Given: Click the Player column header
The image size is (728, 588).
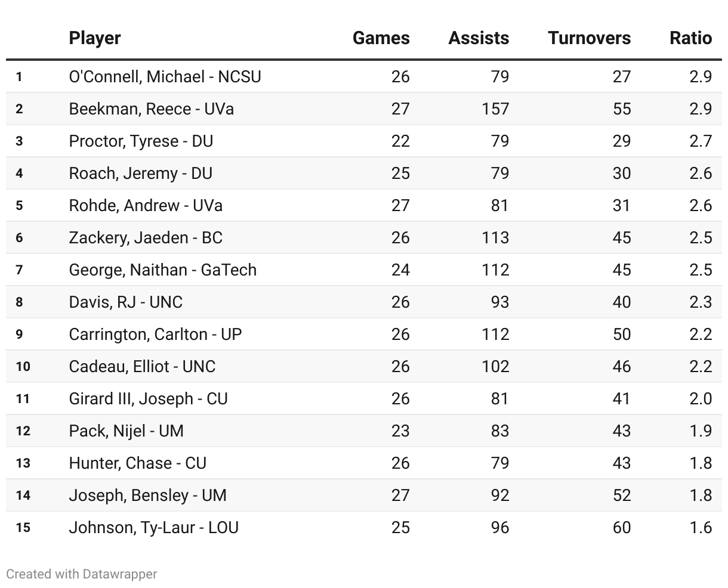Looking at the screenshot, I should point(94,38).
